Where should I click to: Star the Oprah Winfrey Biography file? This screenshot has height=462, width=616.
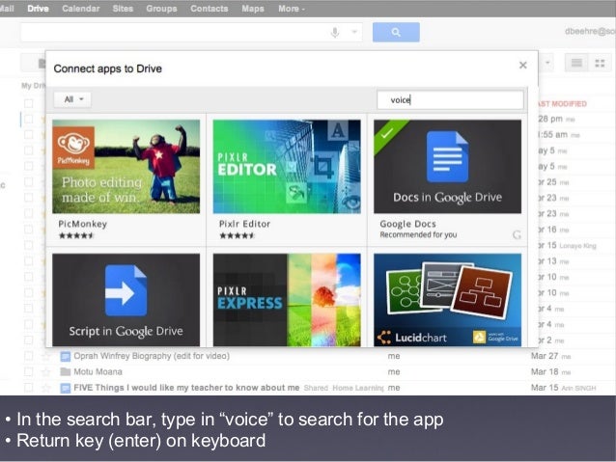pos(46,356)
